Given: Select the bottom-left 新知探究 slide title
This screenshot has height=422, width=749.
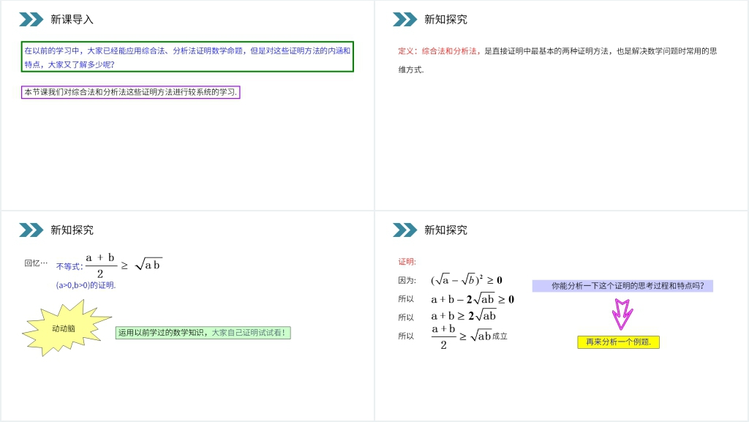Looking at the screenshot, I should click(72, 230).
